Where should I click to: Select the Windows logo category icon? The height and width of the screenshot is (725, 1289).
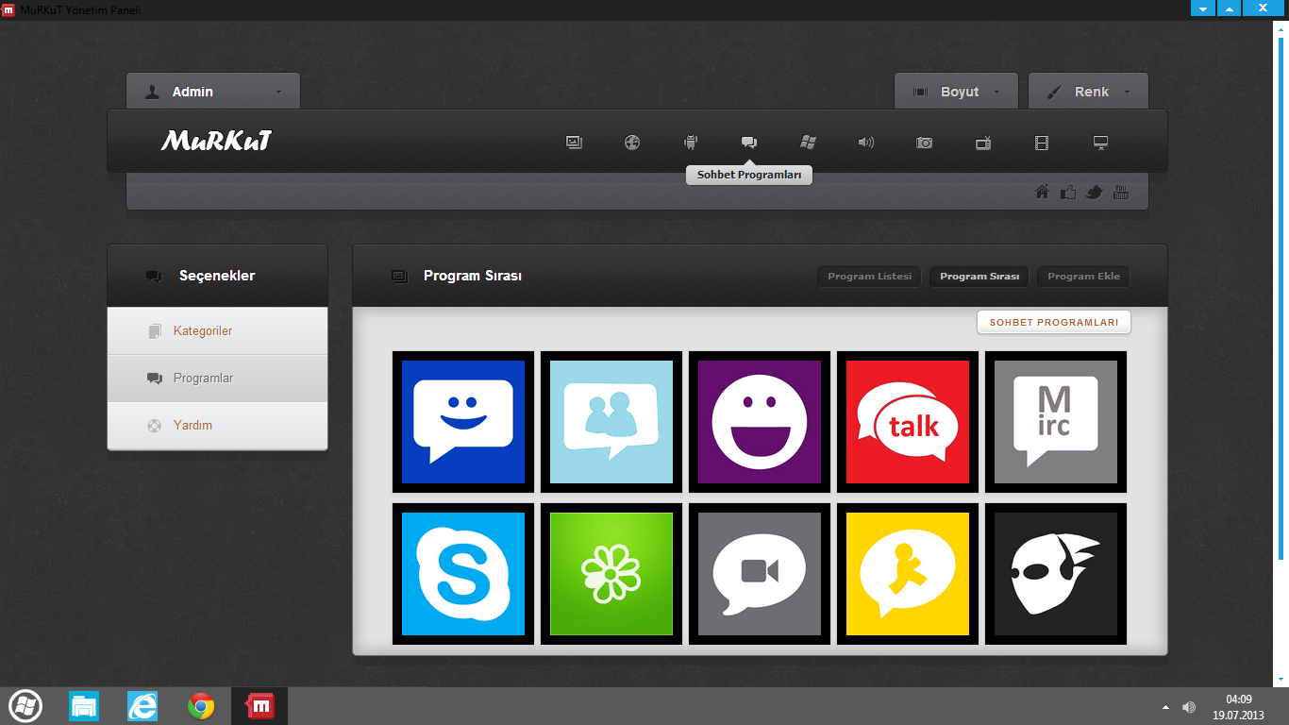pos(808,143)
